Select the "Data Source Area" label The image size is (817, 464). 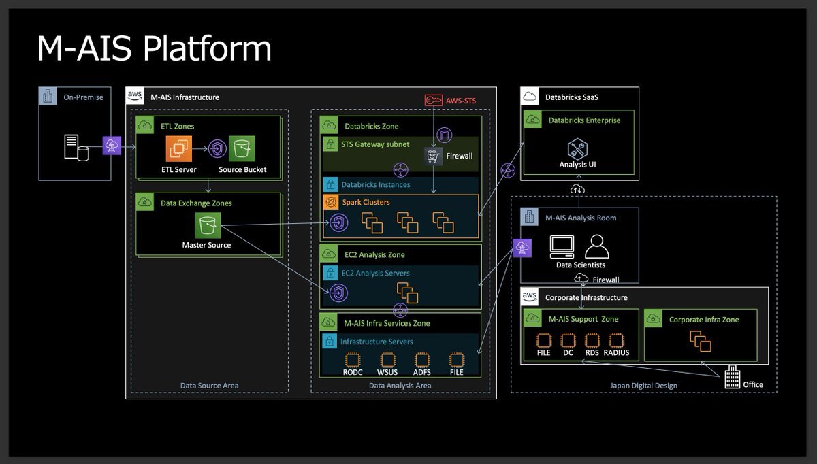(x=210, y=386)
